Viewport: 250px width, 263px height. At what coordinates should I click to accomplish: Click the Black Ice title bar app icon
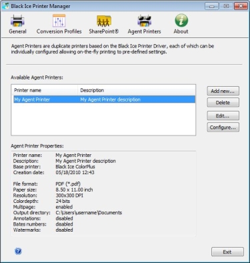click(x=5, y=6)
